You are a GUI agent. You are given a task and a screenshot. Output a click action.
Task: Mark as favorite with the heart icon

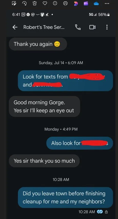[45, 4]
